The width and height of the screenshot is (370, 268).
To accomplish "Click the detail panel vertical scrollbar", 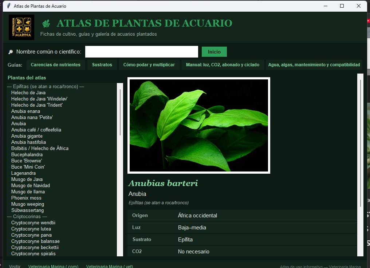I will tap(360, 165).
